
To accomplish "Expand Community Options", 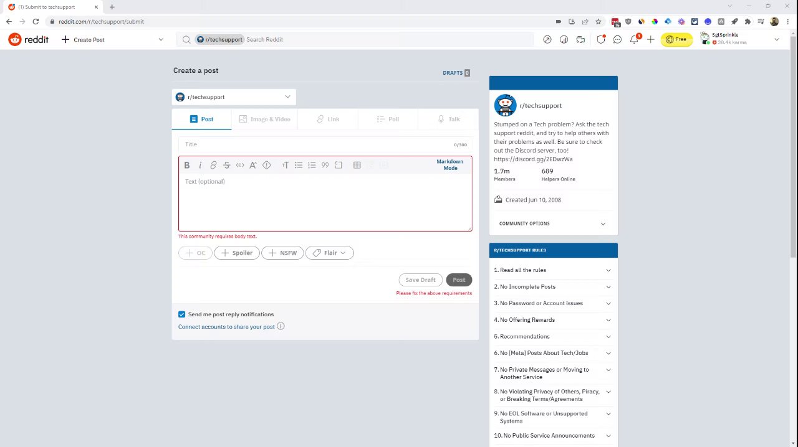I will click(x=553, y=223).
